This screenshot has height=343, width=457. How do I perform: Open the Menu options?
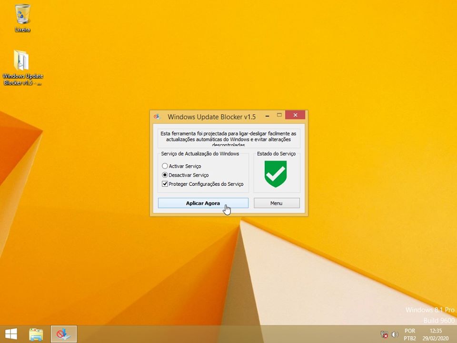(276, 202)
